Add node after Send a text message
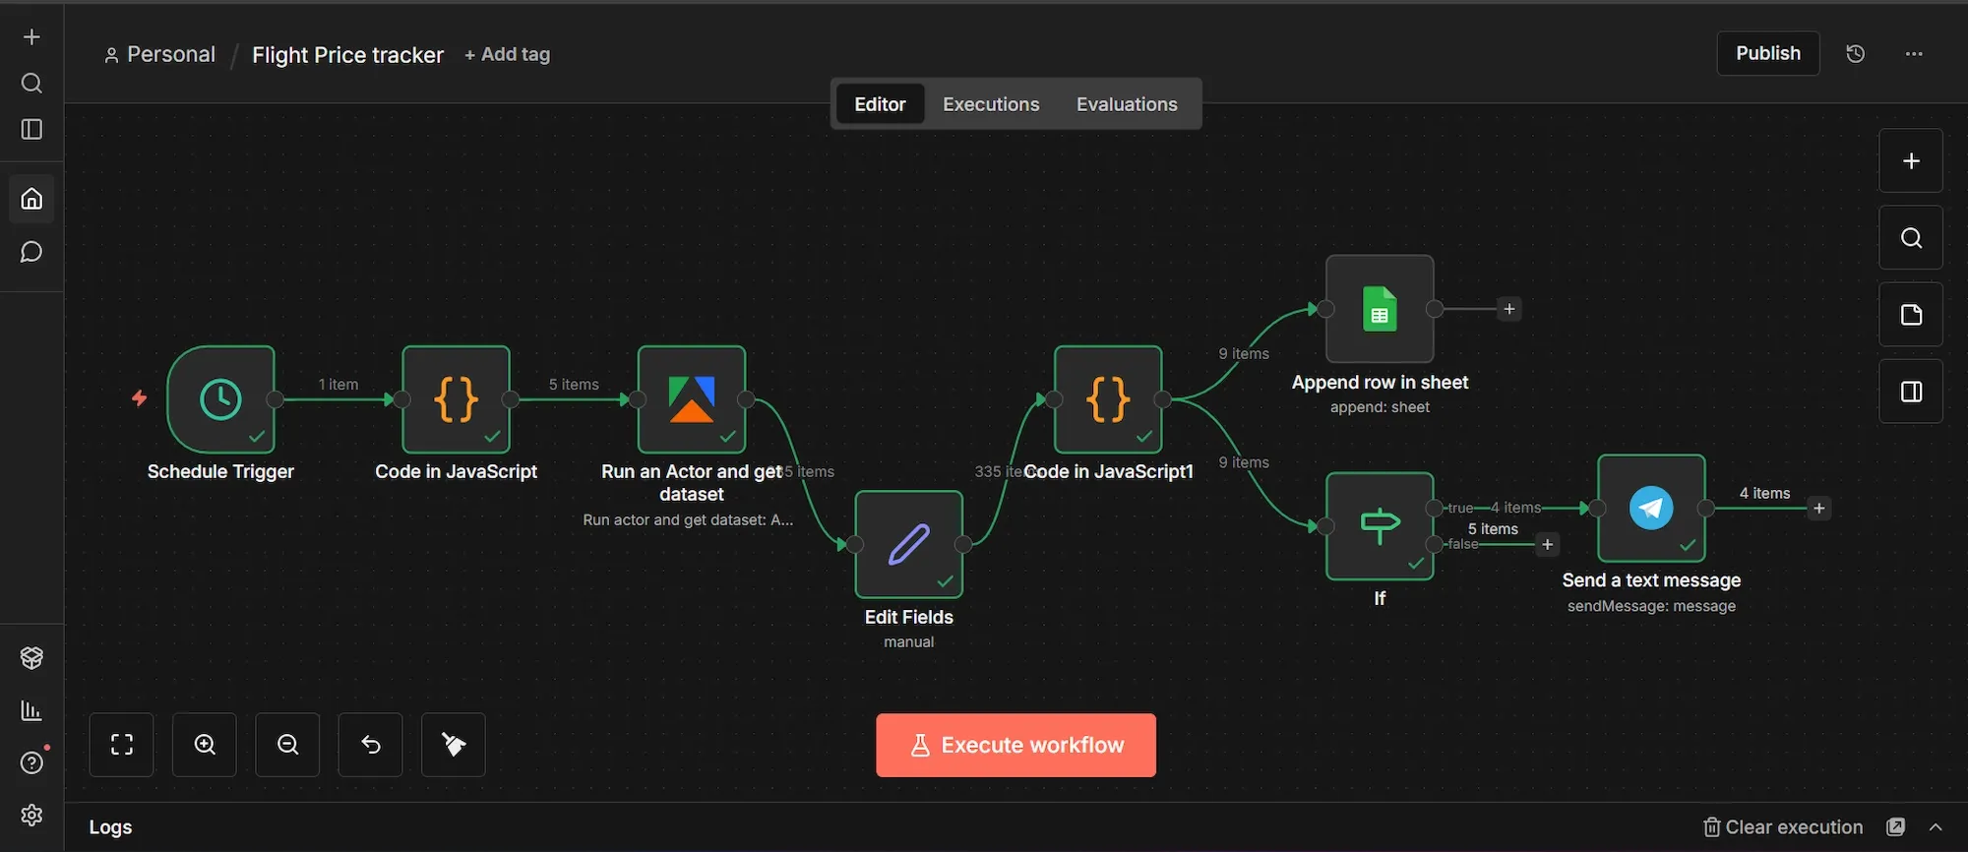The image size is (1968, 852). pos(1819,509)
